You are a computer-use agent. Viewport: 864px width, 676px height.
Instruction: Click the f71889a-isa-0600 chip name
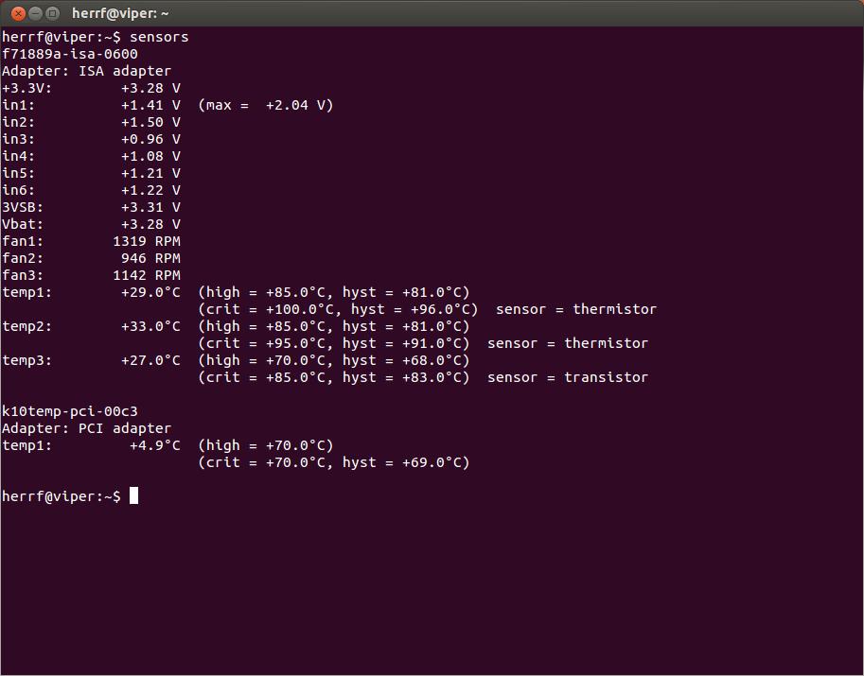coord(70,54)
